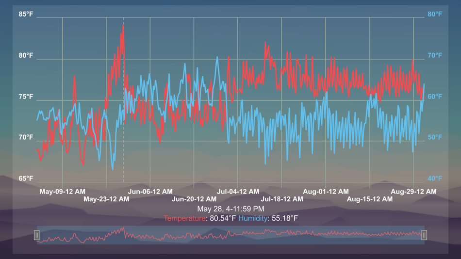Click the temperature peak at dashed marker
The width and height of the screenshot is (461, 259).
click(123, 27)
